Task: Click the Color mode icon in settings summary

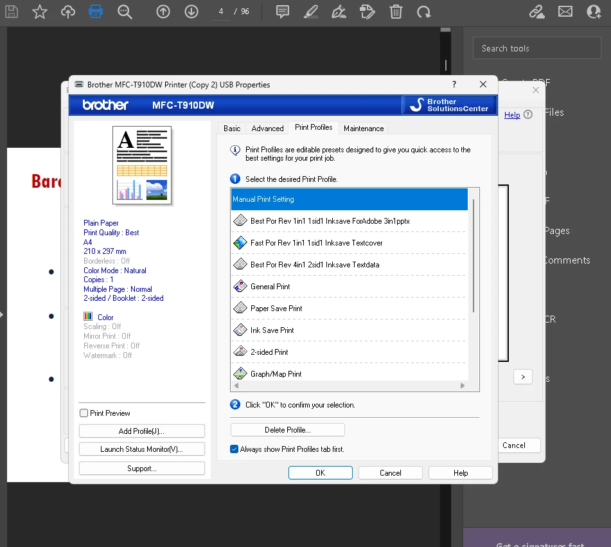Action: pyautogui.click(x=88, y=316)
